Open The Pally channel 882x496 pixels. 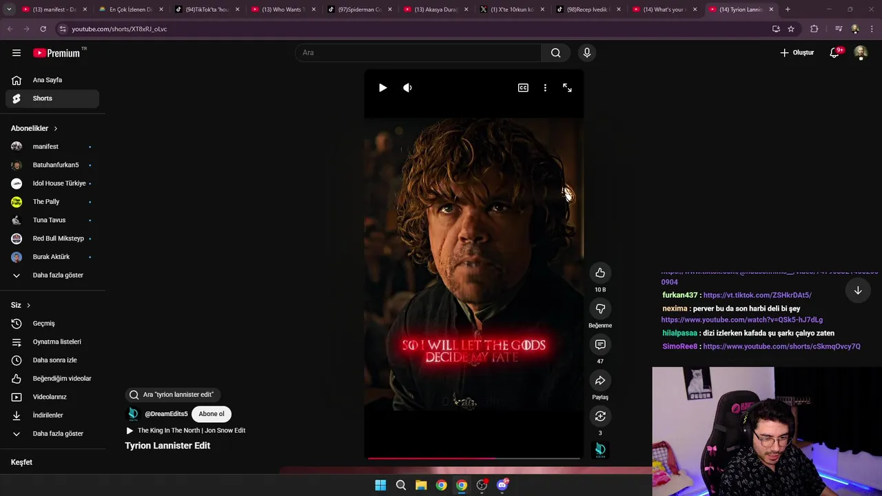tap(52, 202)
